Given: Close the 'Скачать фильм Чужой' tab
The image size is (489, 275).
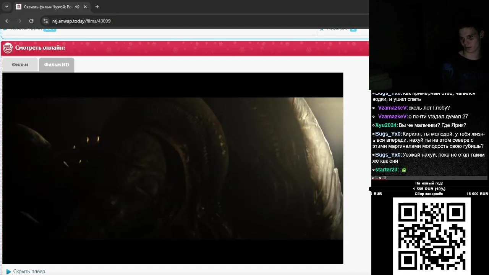Looking at the screenshot, I should [85, 7].
